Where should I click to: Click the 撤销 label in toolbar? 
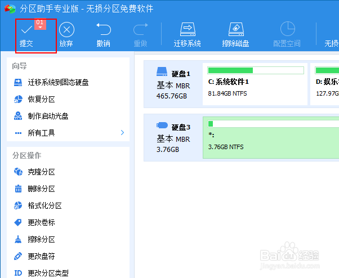pos(104,43)
